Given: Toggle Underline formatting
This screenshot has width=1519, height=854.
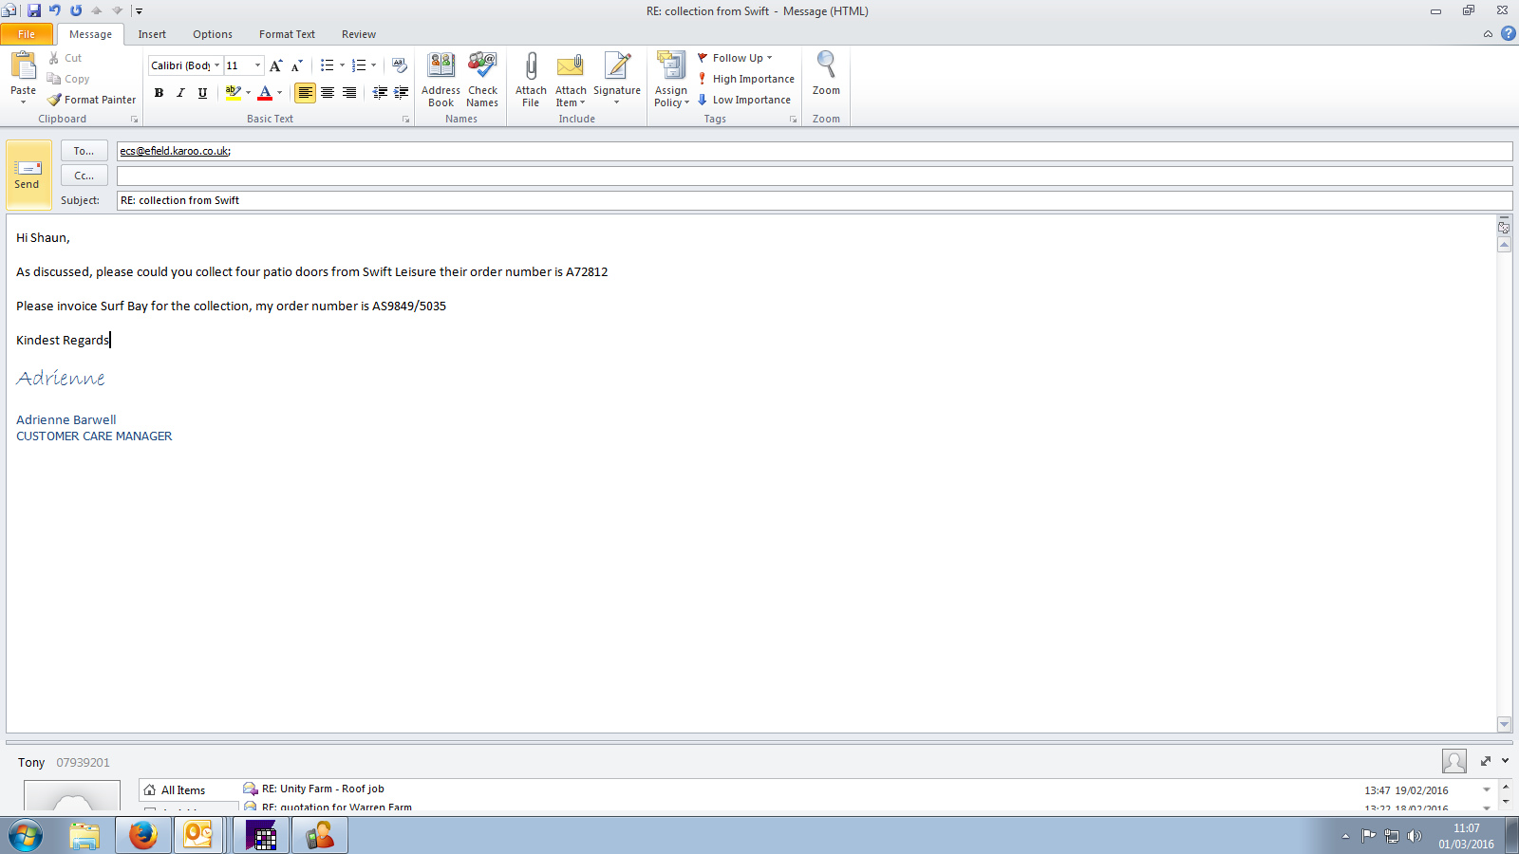Looking at the screenshot, I should tap(202, 92).
